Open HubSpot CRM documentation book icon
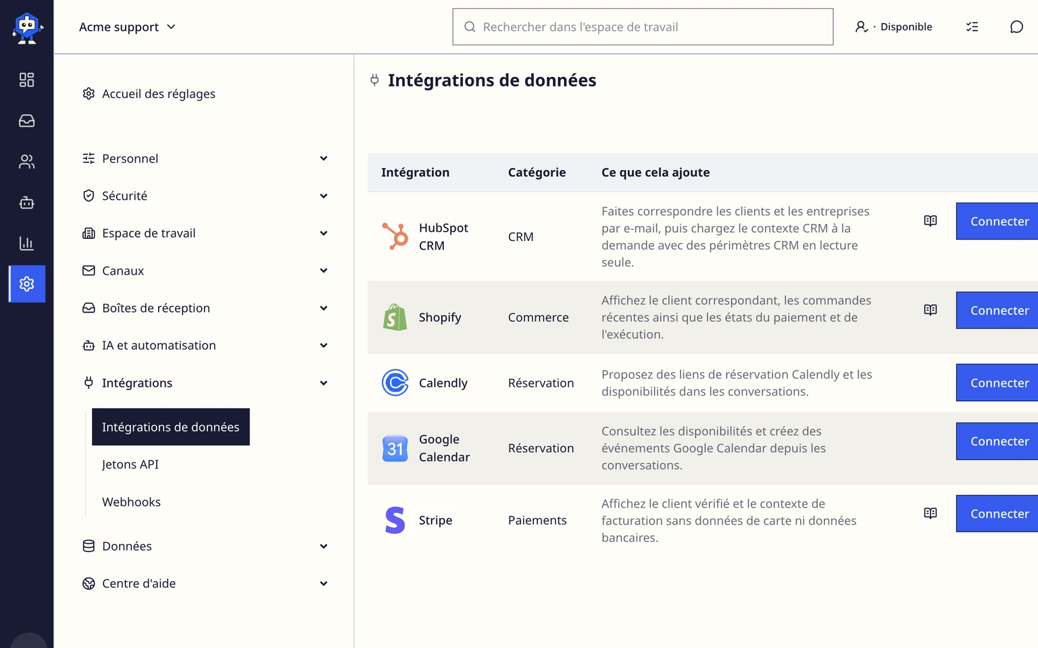This screenshot has height=648, width=1038. tap(931, 221)
